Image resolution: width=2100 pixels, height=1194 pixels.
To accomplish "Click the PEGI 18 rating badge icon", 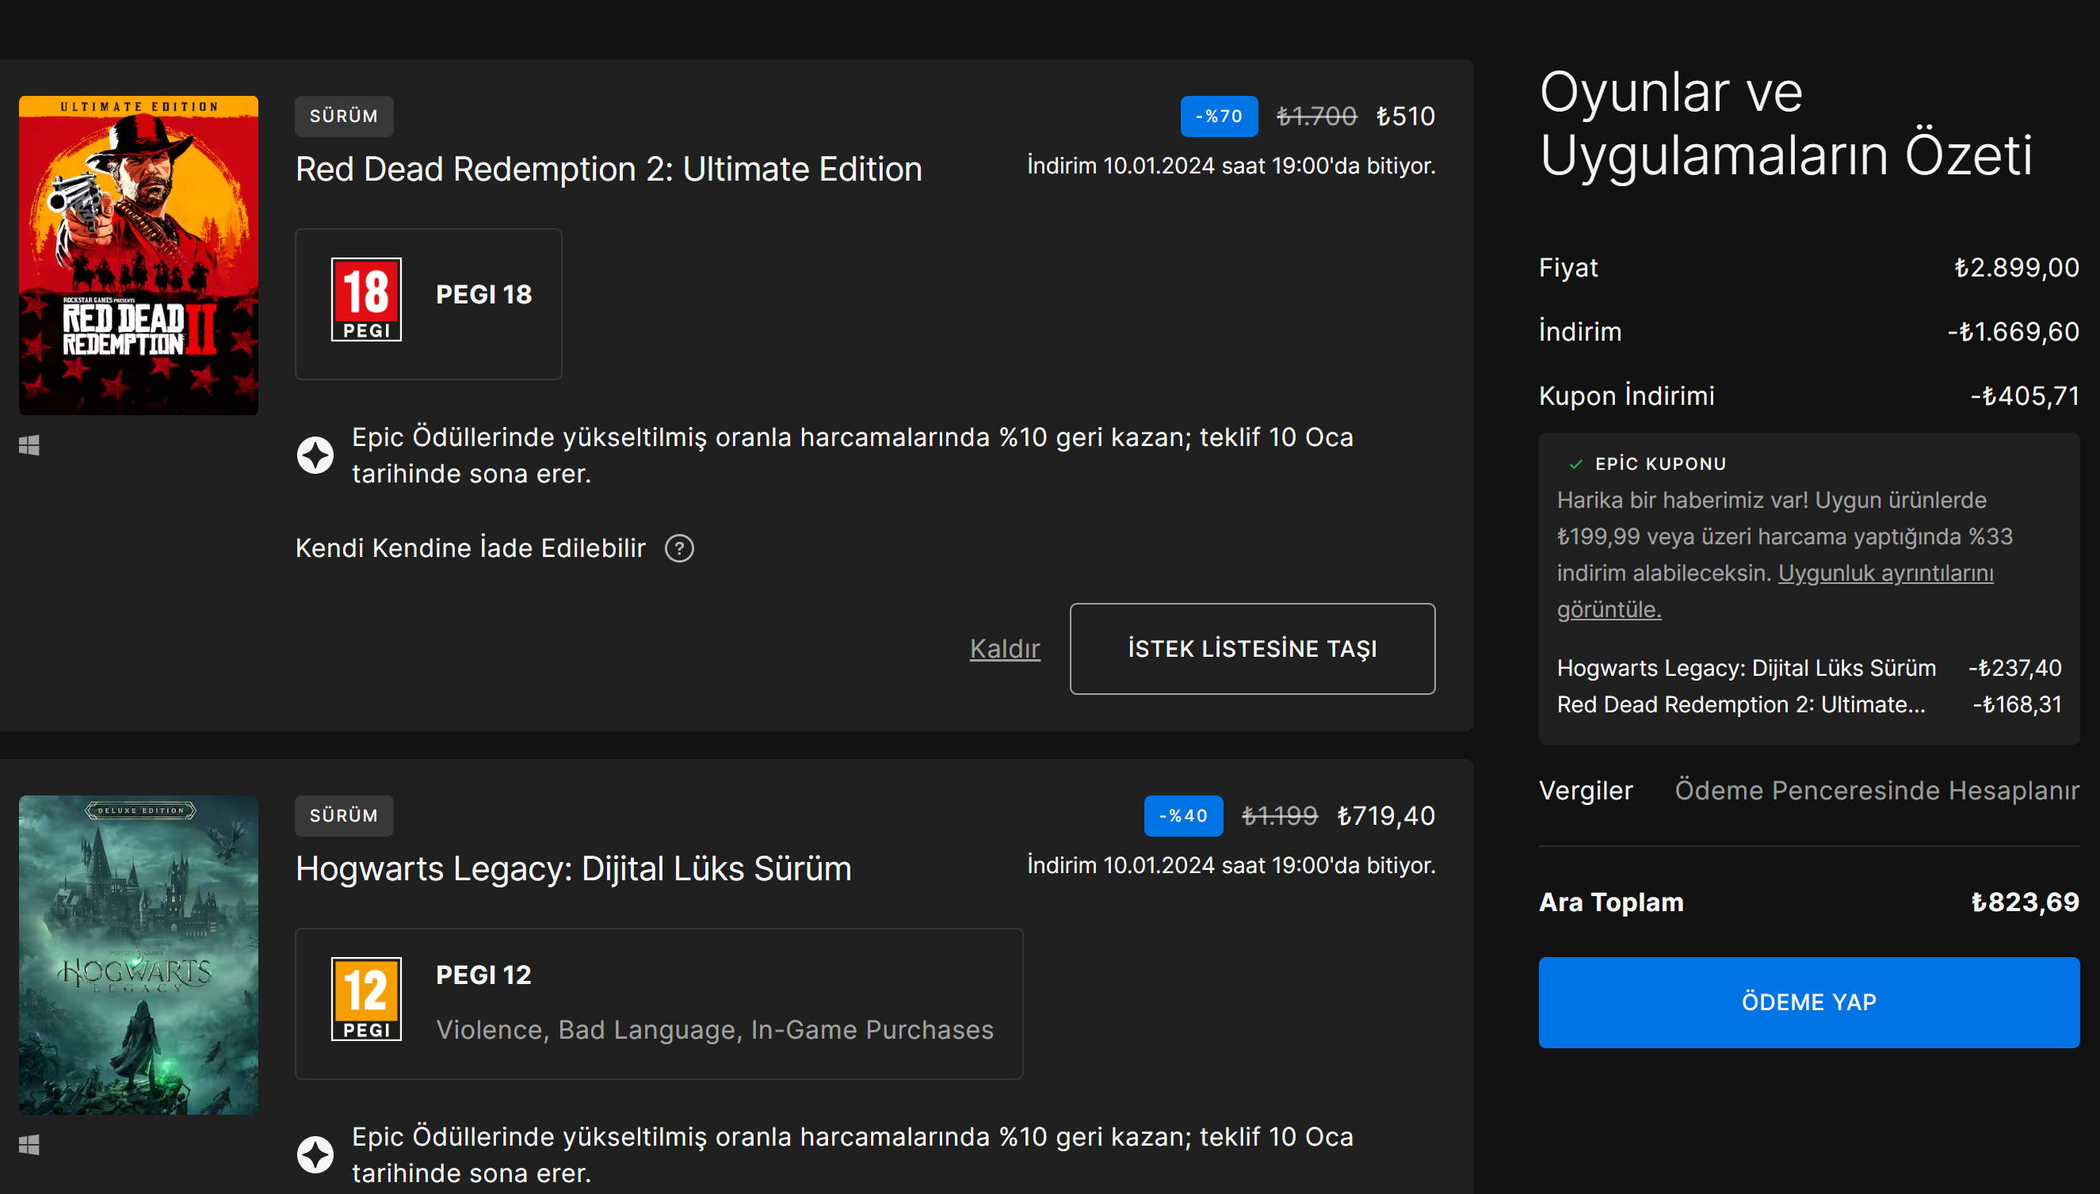I will pos(367,299).
